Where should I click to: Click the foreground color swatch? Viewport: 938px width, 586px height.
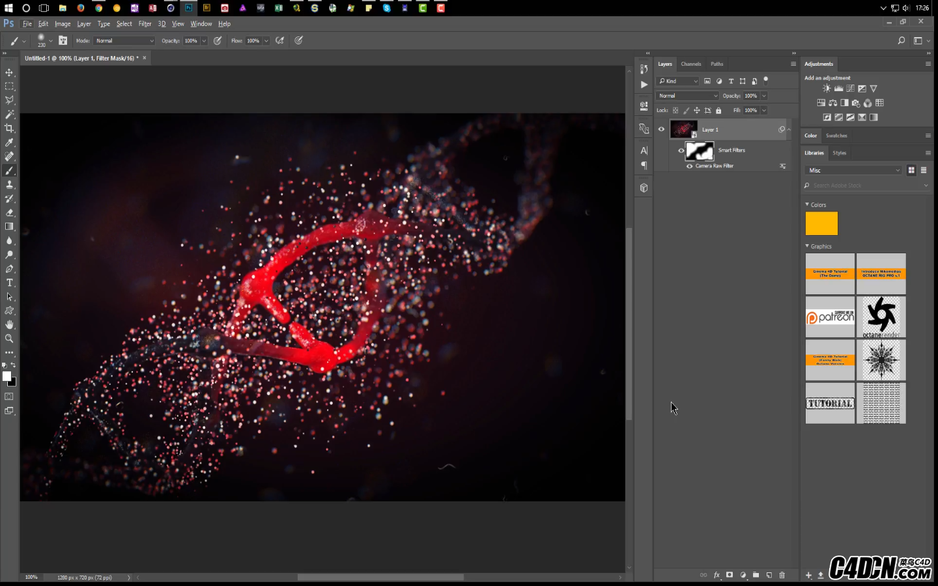coord(7,376)
